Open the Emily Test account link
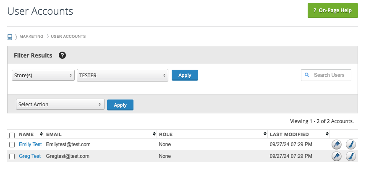 [30, 144]
